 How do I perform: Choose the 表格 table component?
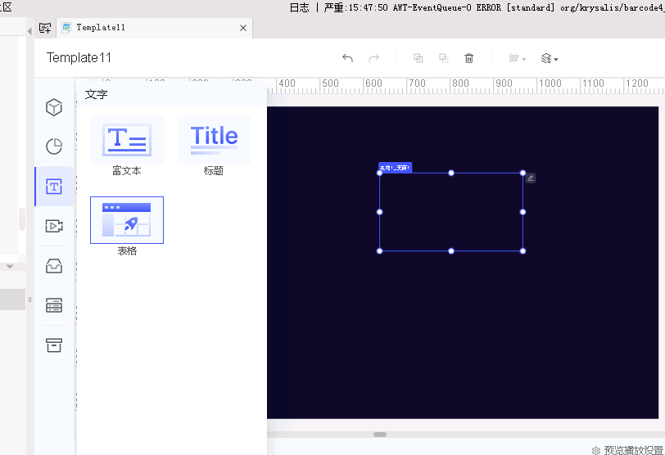pos(127,227)
